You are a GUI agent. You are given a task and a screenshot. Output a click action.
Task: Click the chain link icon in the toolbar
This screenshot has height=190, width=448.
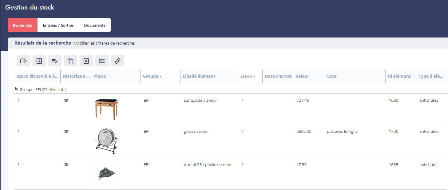[117, 61]
